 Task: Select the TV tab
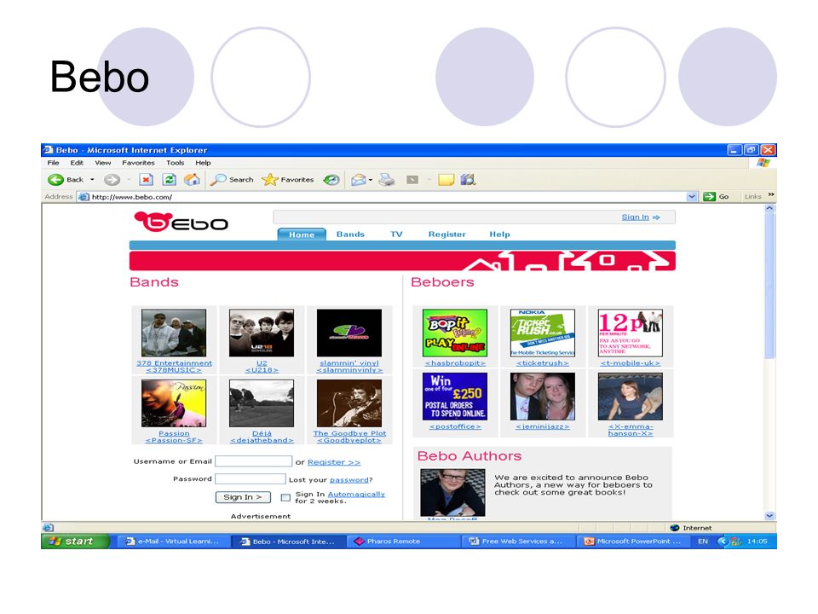pos(396,235)
